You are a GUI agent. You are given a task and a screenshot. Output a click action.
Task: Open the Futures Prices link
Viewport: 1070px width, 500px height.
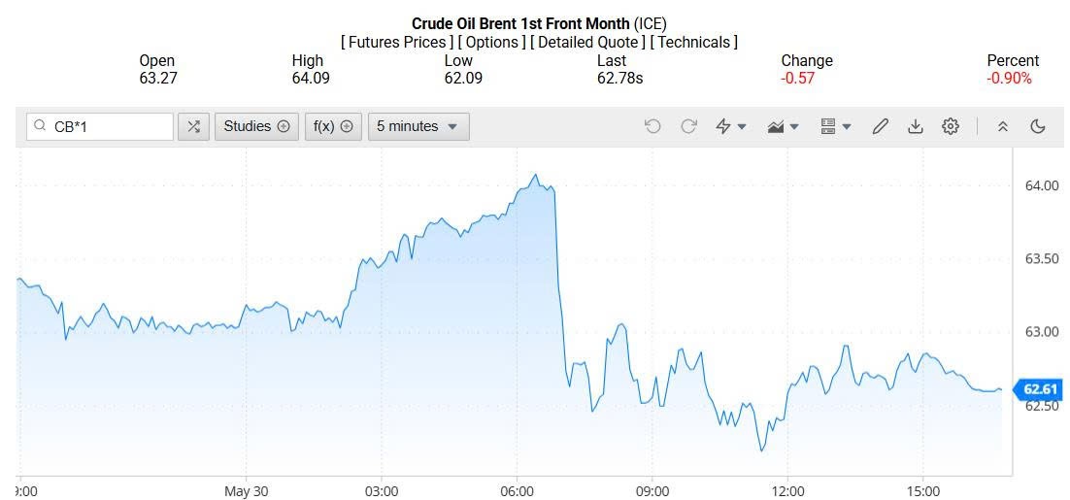398,42
